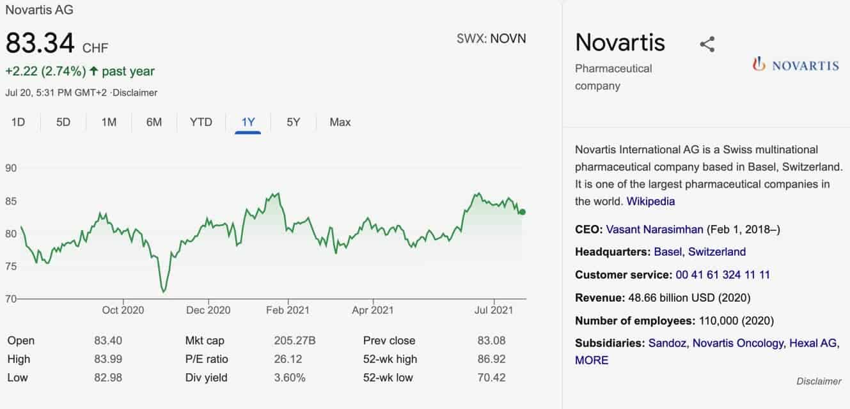Open Basel, Switzerland headquarters link
This screenshot has height=409, width=850.
[700, 252]
